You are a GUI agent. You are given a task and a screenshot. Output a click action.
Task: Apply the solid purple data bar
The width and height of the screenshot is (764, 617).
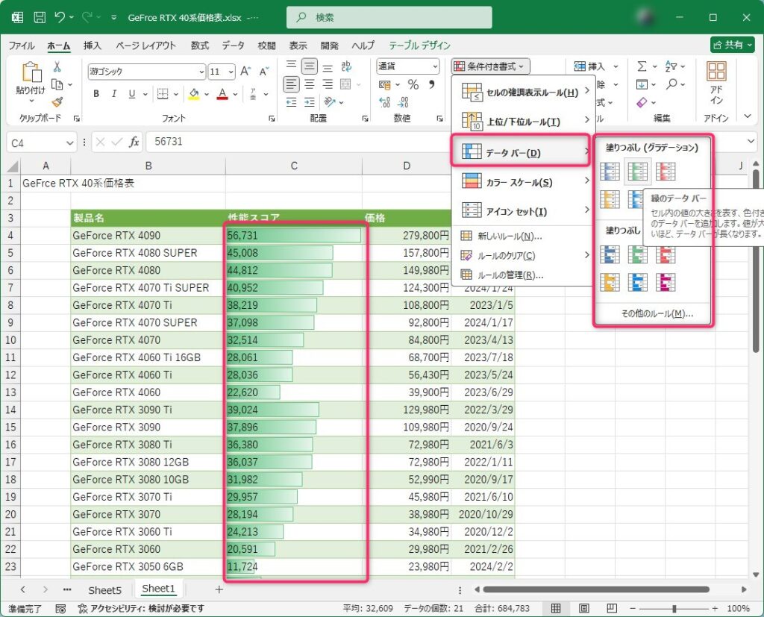(x=666, y=282)
